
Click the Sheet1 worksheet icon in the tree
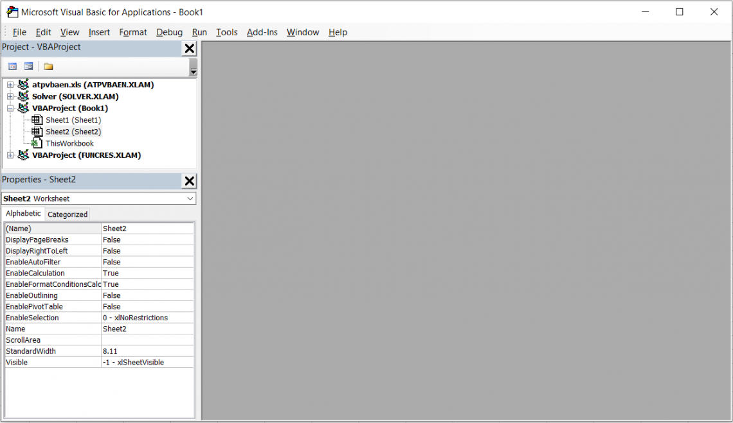point(37,120)
